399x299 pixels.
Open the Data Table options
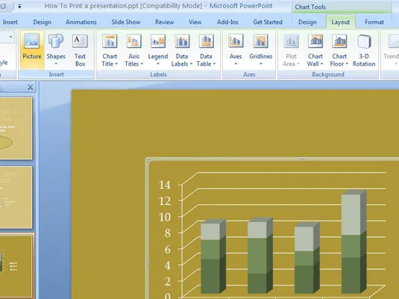tap(206, 50)
